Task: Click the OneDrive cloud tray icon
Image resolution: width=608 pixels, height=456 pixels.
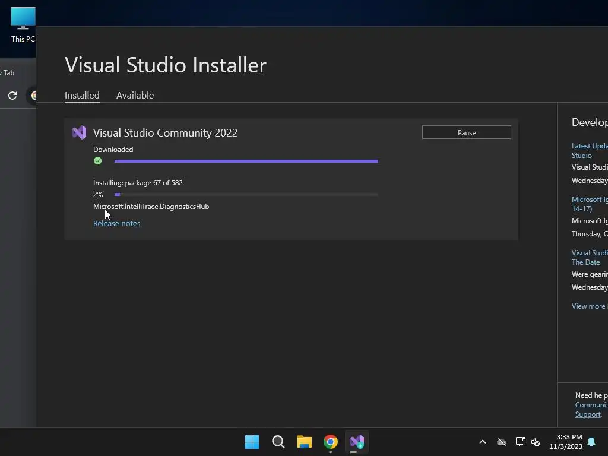Action: pos(502,442)
